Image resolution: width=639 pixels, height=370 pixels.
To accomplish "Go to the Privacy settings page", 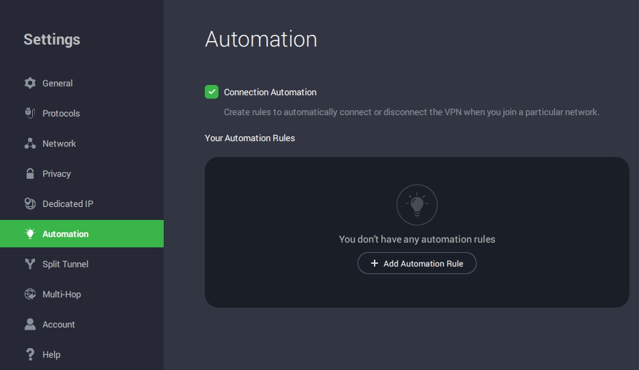I will point(56,173).
